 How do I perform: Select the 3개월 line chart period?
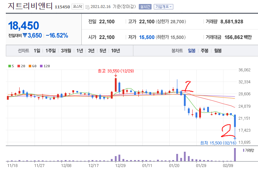click(x=66, y=51)
